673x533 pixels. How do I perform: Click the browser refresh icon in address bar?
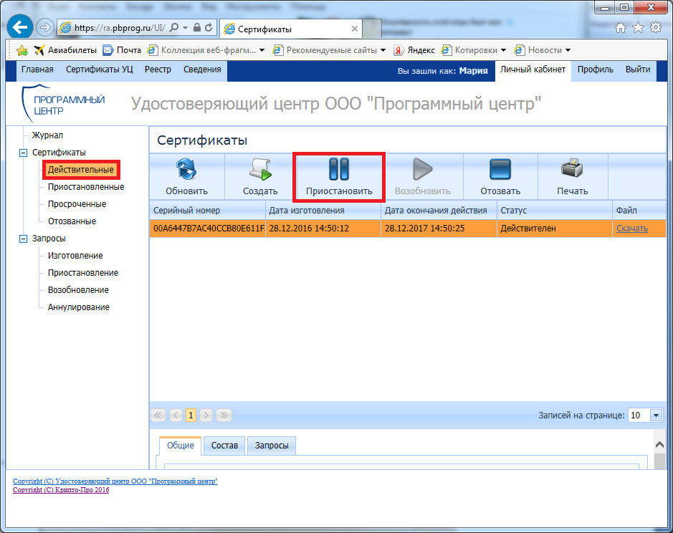(209, 28)
